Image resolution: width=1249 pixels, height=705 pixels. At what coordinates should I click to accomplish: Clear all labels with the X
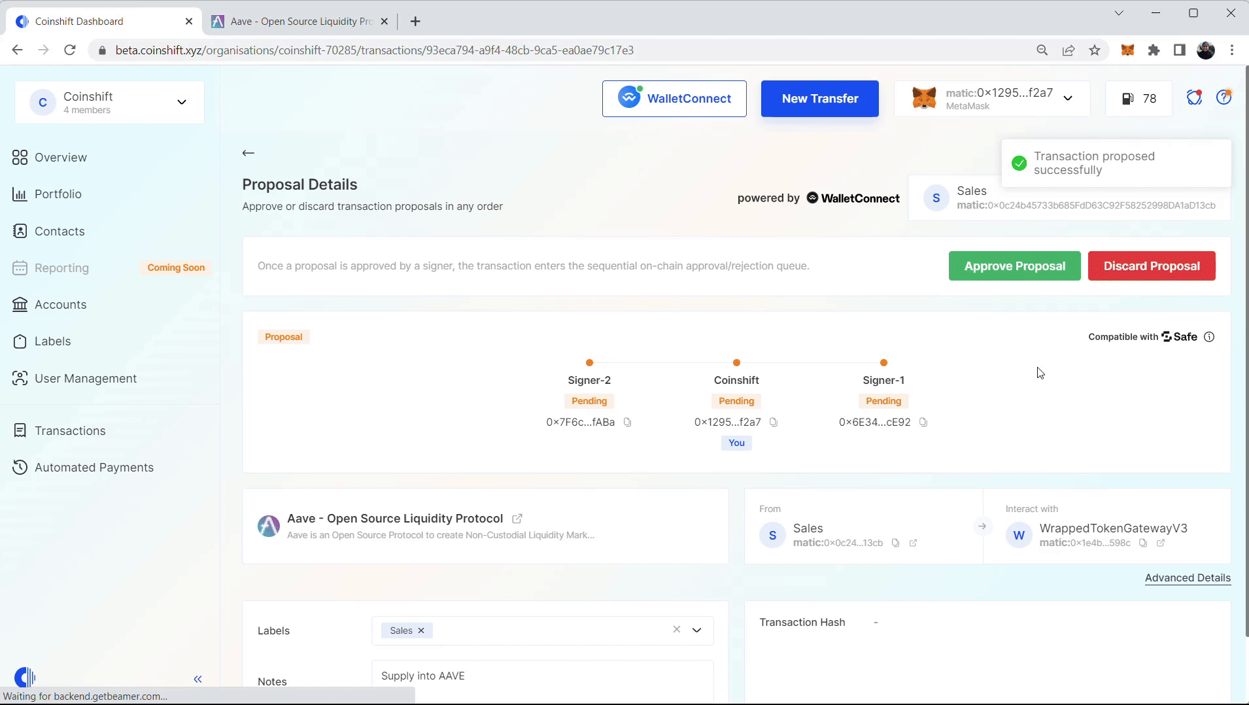click(x=677, y=629)
